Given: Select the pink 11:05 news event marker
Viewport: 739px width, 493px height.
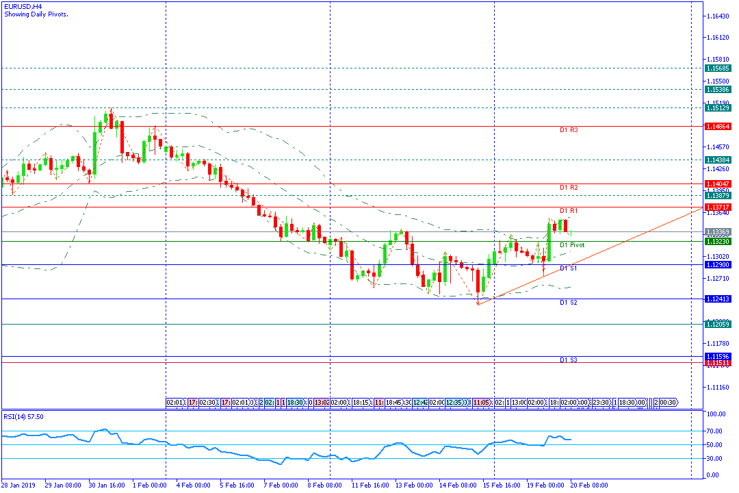Looking at the screenshot, I should point(481,403).
